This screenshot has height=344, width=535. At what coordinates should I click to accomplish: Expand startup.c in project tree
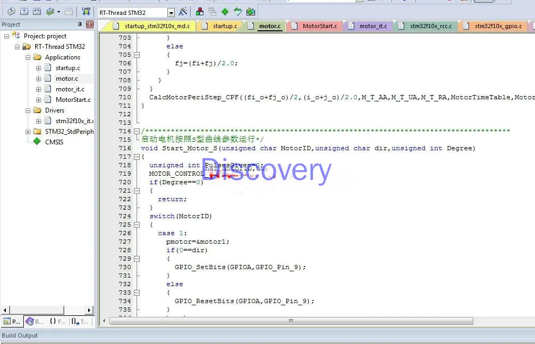pos(38,68)
